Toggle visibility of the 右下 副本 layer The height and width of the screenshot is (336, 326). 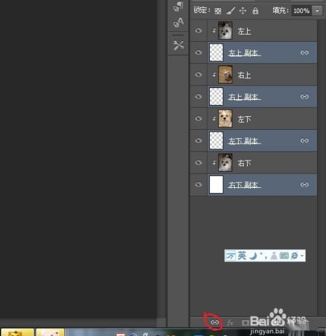(x=198, y=185)
